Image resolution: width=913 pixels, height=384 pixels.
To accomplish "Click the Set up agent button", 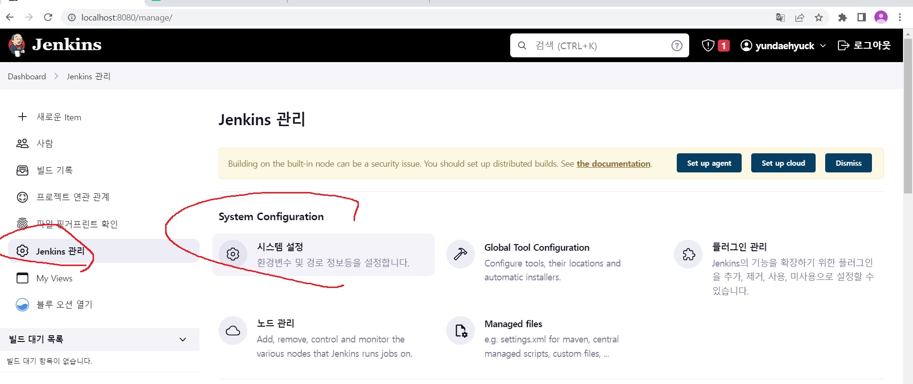I will (709, 163).
